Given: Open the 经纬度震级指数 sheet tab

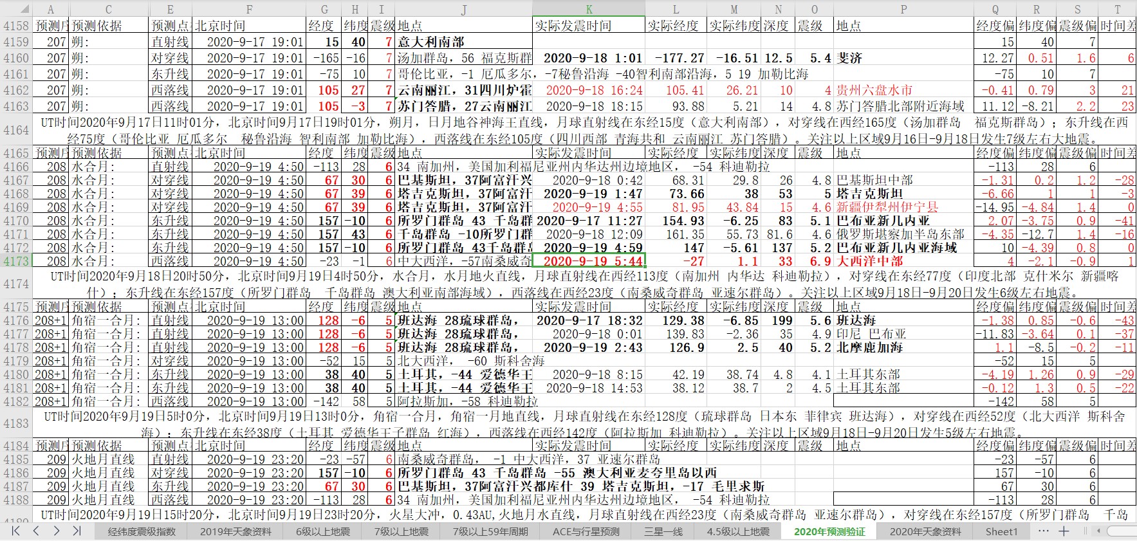Looking at the screenshot, I should 141,531.
